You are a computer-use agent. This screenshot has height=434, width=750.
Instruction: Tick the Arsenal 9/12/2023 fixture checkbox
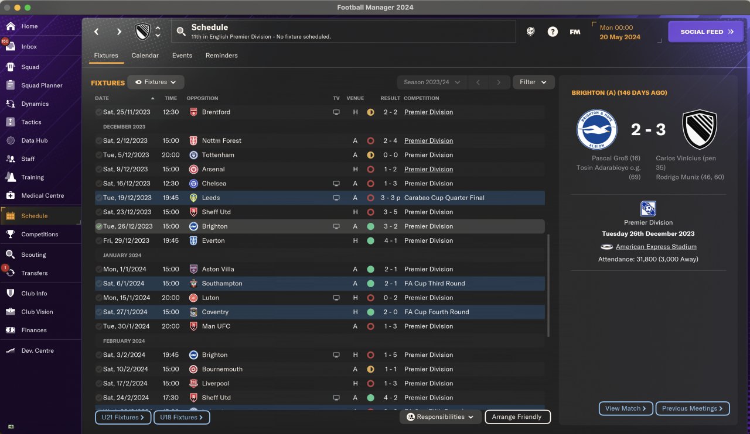coord(99,170)
